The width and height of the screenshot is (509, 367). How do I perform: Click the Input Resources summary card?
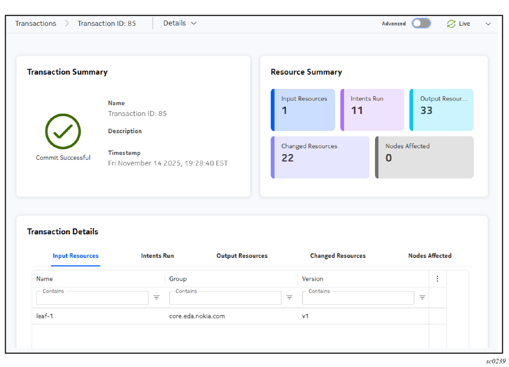(303, 110)
